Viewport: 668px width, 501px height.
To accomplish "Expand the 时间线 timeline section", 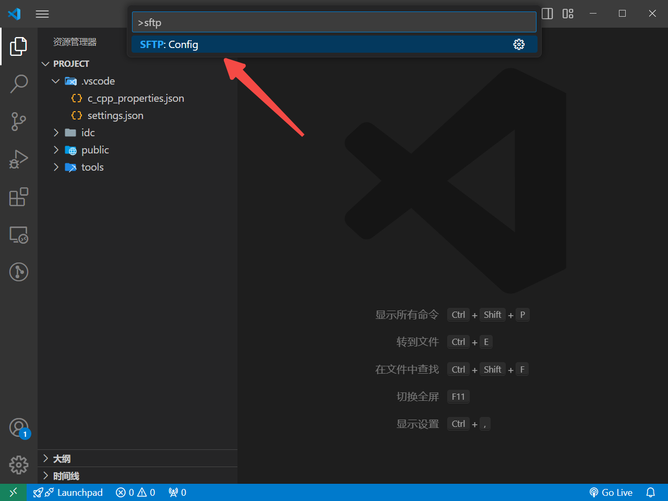I will (138, 475).
